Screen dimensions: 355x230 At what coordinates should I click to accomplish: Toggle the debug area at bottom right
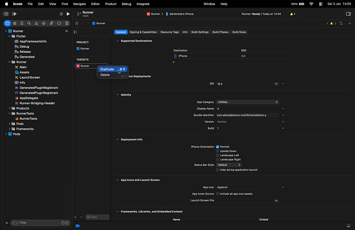coord(349,226)
